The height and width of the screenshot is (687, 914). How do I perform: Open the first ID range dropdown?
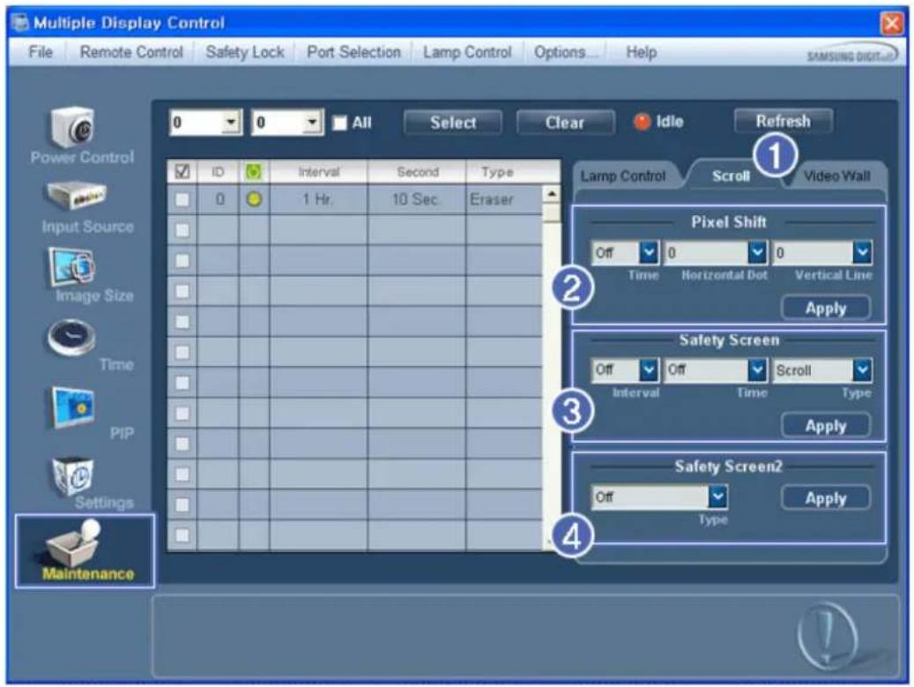[232, 123]
